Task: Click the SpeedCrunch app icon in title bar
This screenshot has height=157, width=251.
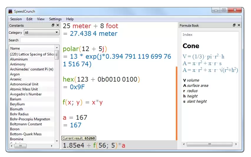Action: click(x=10, y=11)
